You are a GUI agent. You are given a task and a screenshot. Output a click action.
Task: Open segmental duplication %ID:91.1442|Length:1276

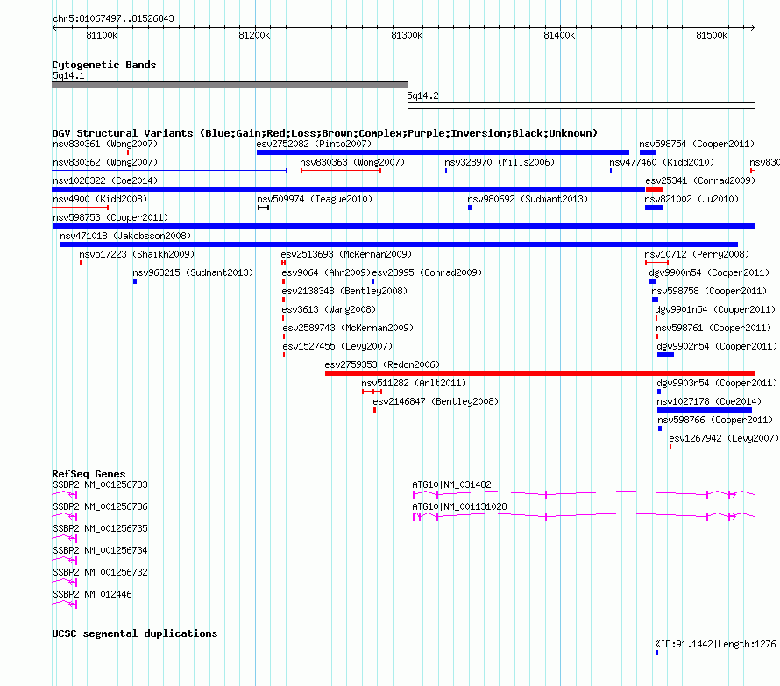click(715, 644)
